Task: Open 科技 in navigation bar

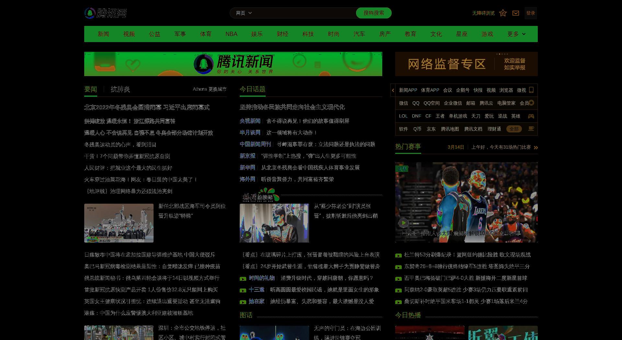Action: tap(308, 34)
